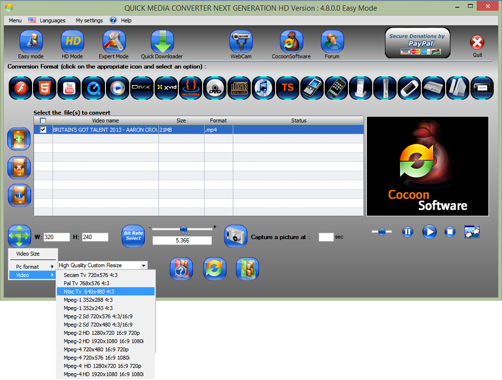This screenshot has height=380, width=502.
Task: Select Wii U conversion format
Action: [483, 88]
